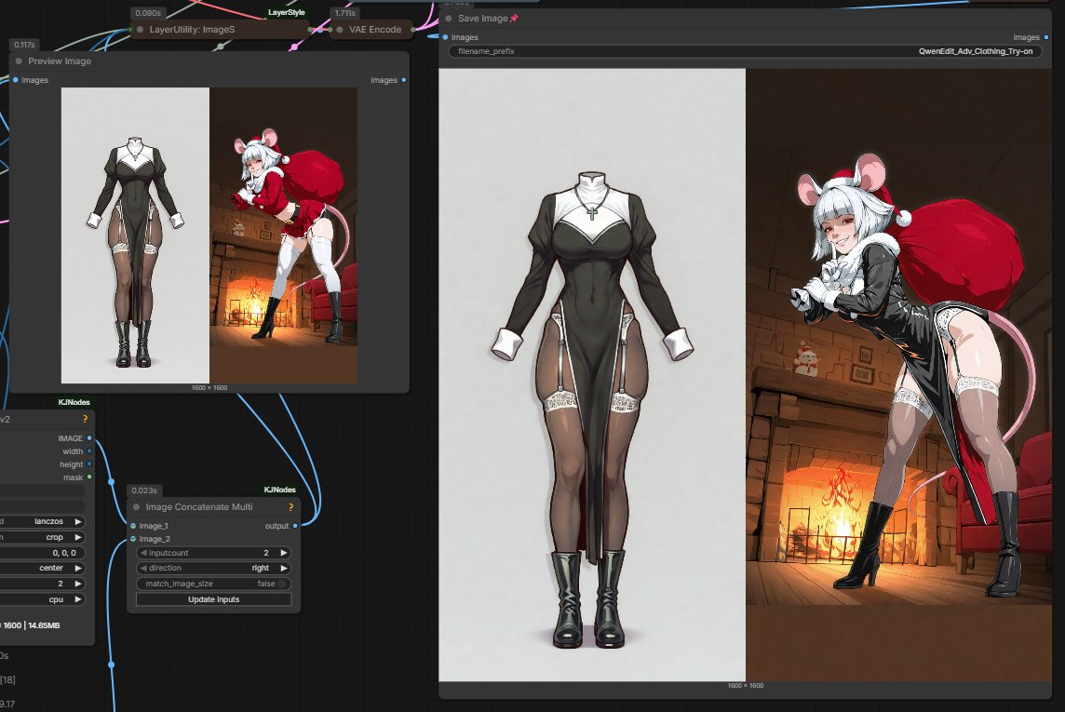
Task: Open the preview thumbnail in Preview Image node
Action: click(209, 235)
